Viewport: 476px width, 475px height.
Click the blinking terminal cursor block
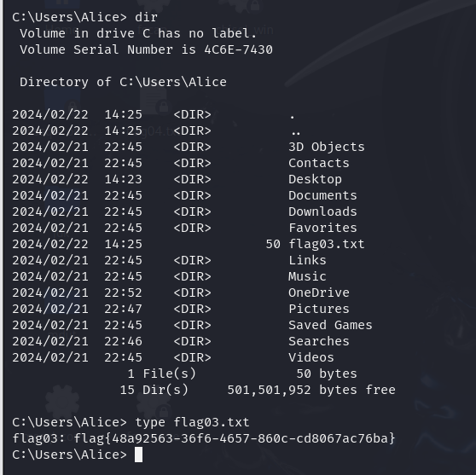point(138,455)
